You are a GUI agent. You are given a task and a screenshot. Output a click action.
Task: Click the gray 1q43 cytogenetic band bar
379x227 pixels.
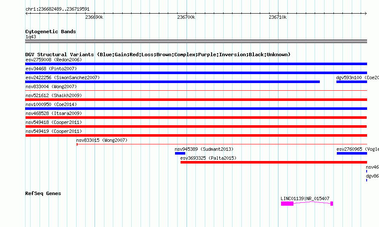point(196,41)
